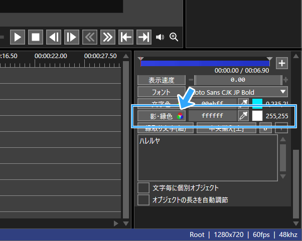
Task: Click the display speed value 0.00 slider
Action: click(238, 80)
